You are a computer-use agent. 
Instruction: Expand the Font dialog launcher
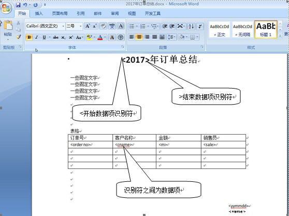point(123,47)
